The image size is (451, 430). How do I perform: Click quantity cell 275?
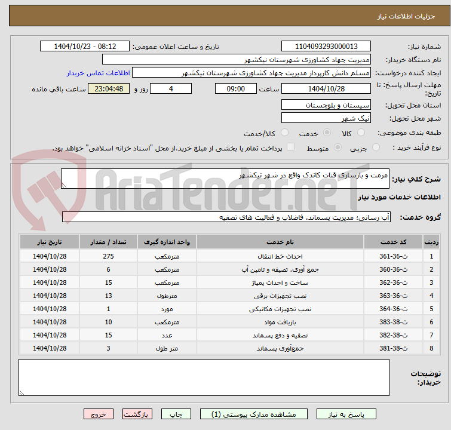tap(108, 256)
